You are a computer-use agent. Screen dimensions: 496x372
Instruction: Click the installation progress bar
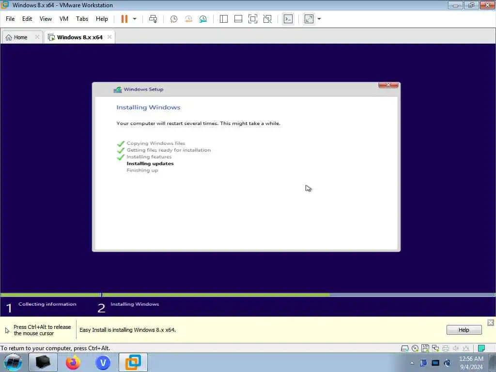298,295
